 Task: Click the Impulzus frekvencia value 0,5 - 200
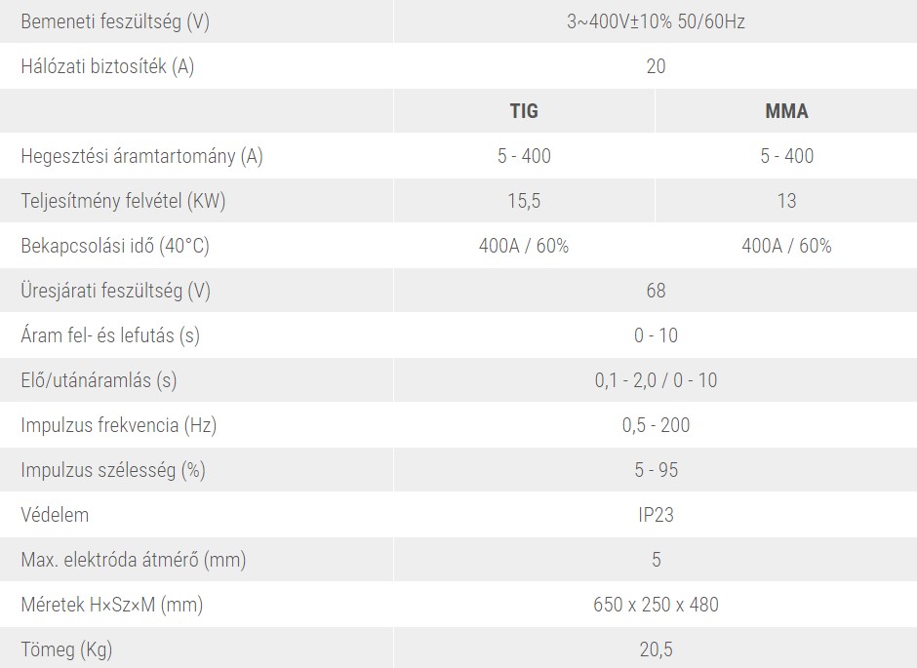pyautogui.click(x=656, y=425)
